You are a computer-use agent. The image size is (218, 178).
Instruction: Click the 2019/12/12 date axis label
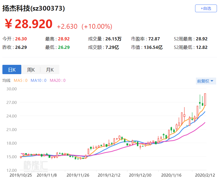[109, 175]
